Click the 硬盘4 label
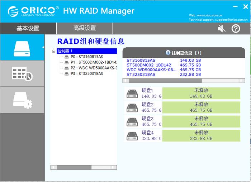 (x=147, y=133)
